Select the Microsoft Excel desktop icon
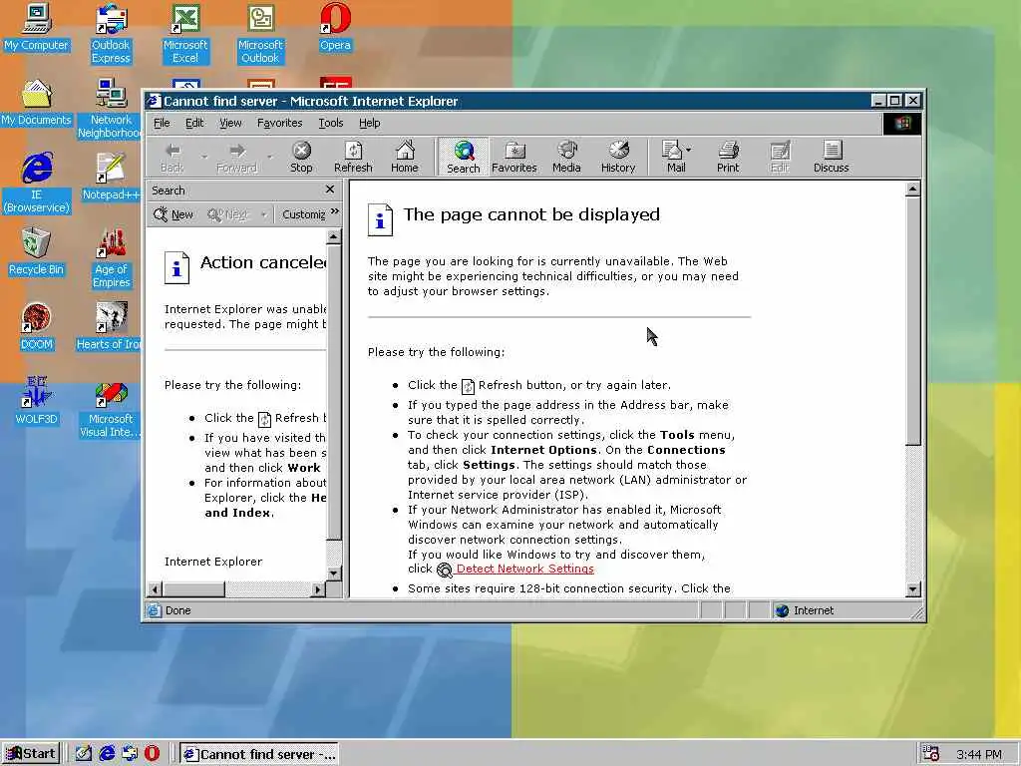Image resolution: width=1021 pixels, height=766 pixels. (185, 33)
